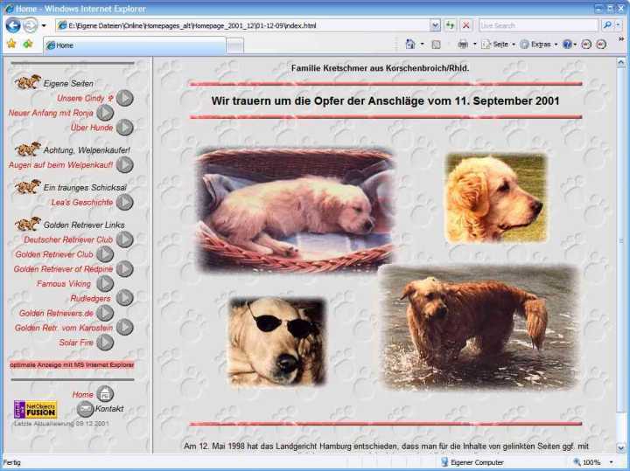Expand the address bar dropdown
The image size is (630, 471).
point(435,25)
